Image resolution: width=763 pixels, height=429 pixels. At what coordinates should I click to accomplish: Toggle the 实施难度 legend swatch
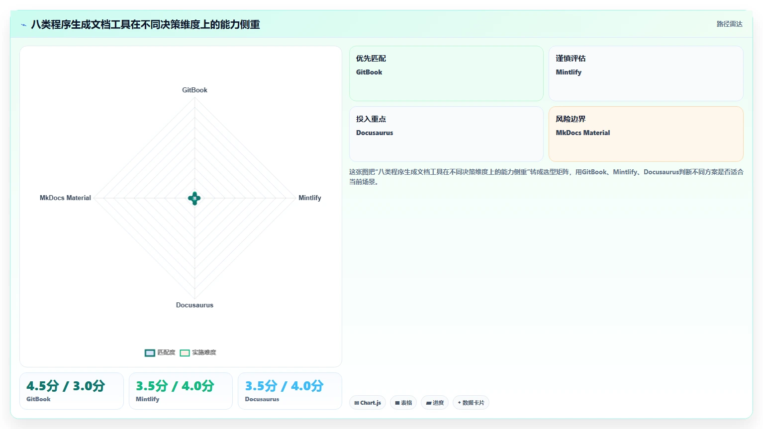click(x=185, y=353)
